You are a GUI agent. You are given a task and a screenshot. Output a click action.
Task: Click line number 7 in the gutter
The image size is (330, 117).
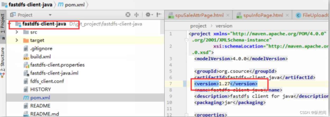tap(170, 84)
